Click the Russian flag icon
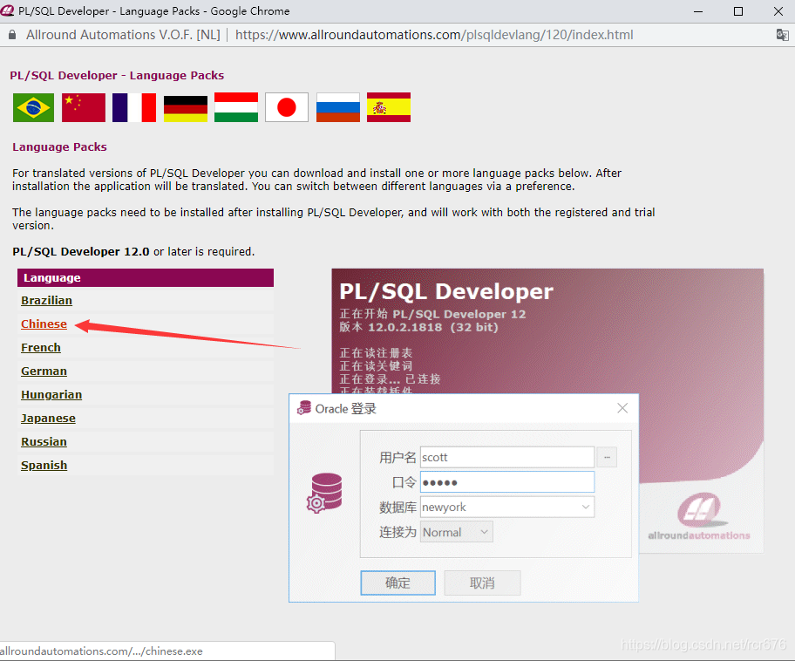 (338, 107)
